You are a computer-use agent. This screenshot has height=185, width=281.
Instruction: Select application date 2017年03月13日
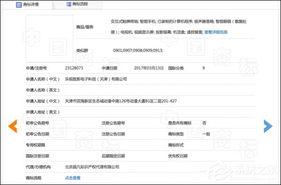click(x=149, y=68)
